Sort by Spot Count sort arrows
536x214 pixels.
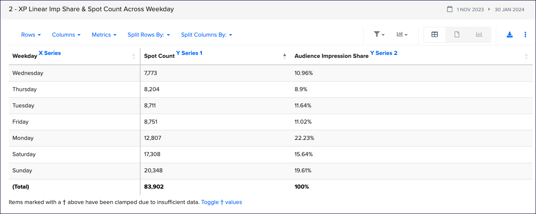tap(285, 56)
